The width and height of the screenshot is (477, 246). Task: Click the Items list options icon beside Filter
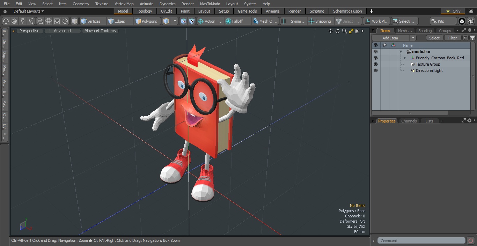[x=465, y=38]
